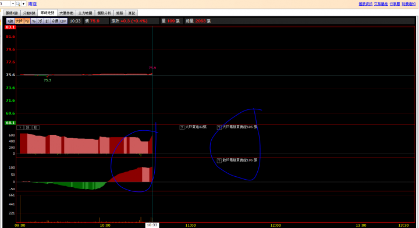Click the 柱 bar-style button in indicator panel
The height and width of the screenshot is (228, 419).
[35, 127]
